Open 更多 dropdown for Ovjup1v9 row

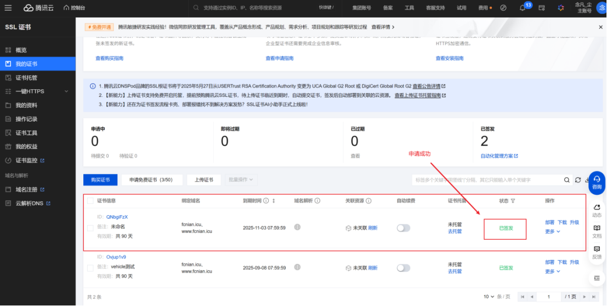pos(552,271)
